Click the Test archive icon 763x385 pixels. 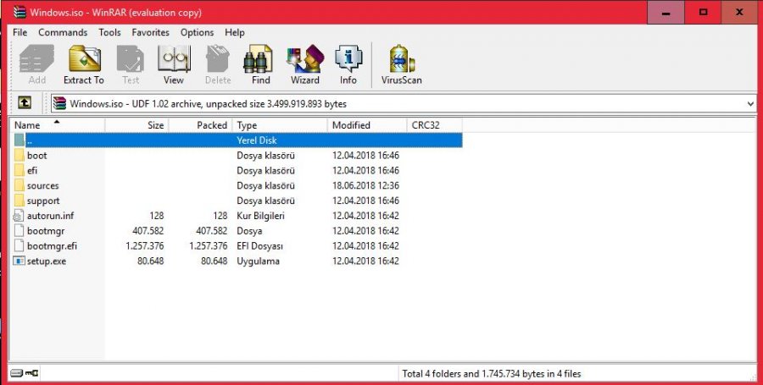click(x=131, y=58)
